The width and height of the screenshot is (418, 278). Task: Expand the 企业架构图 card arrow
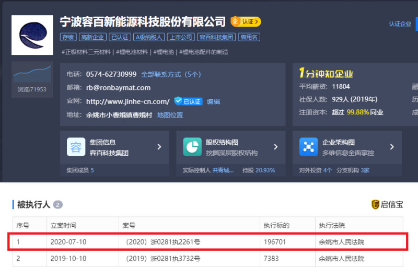(x=391, y=147)
